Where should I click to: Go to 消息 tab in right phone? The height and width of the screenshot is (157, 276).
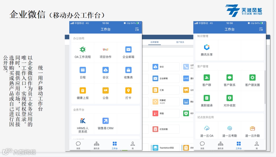coord(202,146)
